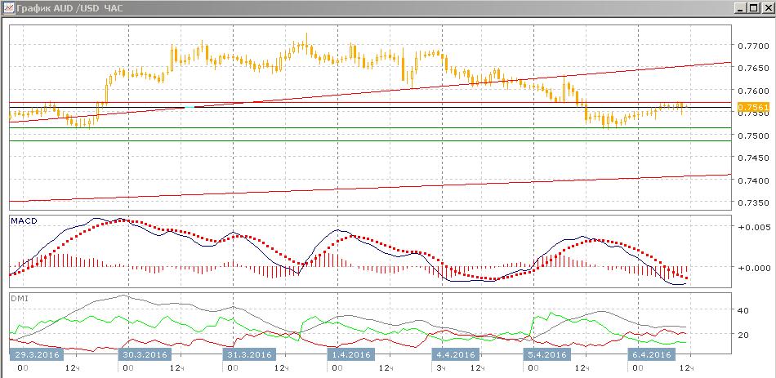Screen dimensions: 776x378
Task: Select the 6.4.2016 date marker
Action: 651,354
